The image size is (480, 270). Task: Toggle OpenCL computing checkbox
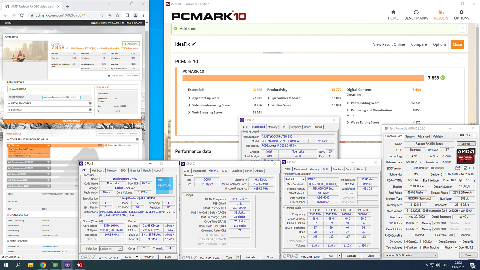click(x=406, y=242)
